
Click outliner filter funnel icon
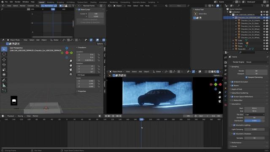point(262,5)
